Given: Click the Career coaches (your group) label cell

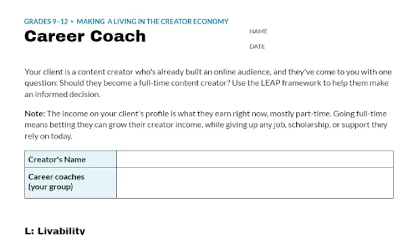Looking at the screenshot, I should (70, 183).
